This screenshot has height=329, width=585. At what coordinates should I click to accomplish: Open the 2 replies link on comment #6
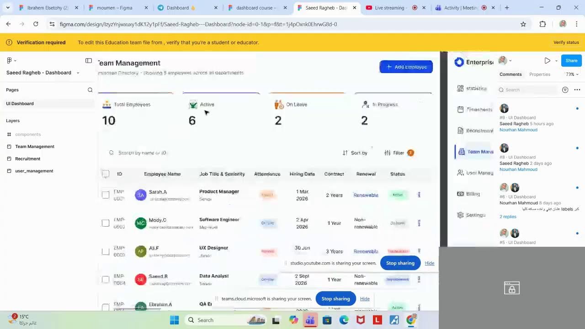508,217
